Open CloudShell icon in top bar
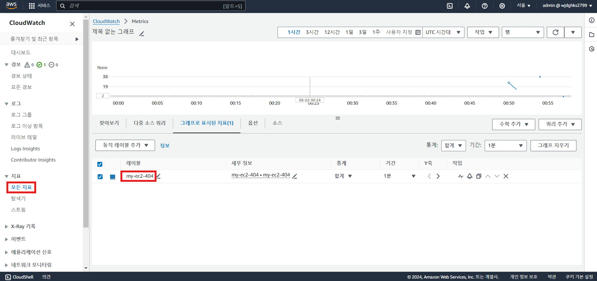 (450, 6)
